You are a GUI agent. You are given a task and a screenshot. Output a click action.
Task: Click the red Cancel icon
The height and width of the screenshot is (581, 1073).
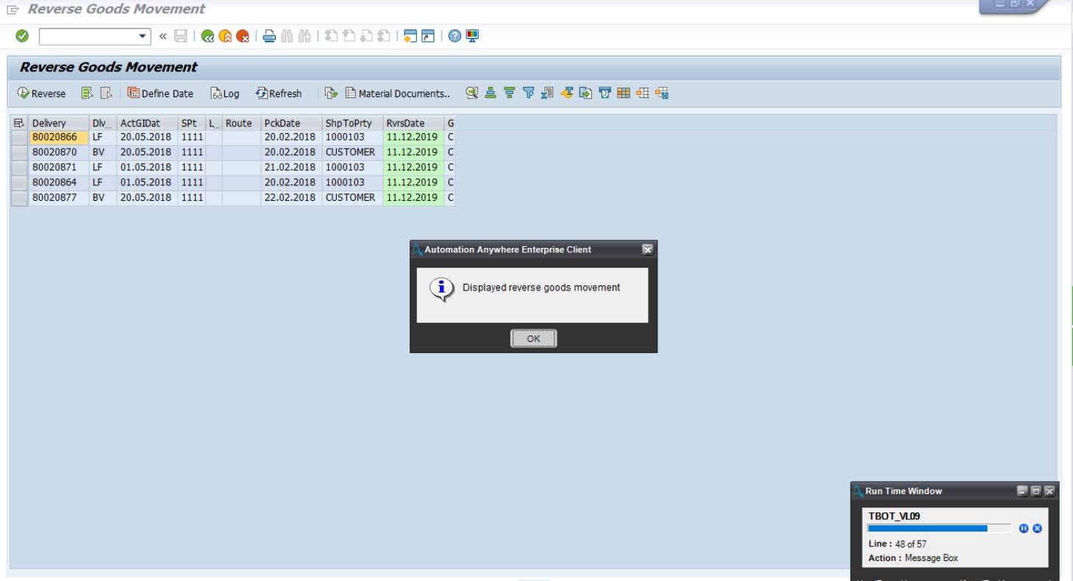point(243,36)
